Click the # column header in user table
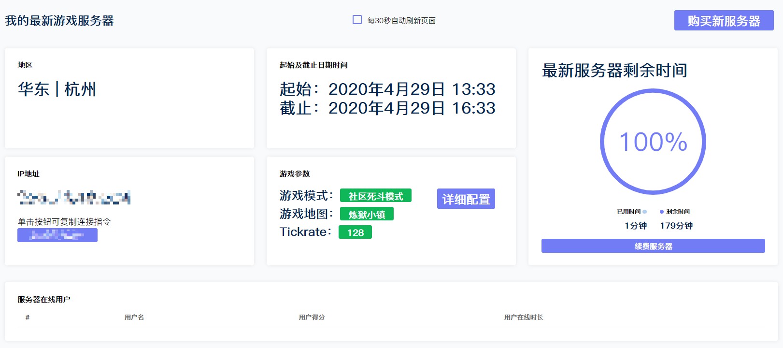Image resolution: width=783 pixels, height=348 pixels. coord(28,318)
